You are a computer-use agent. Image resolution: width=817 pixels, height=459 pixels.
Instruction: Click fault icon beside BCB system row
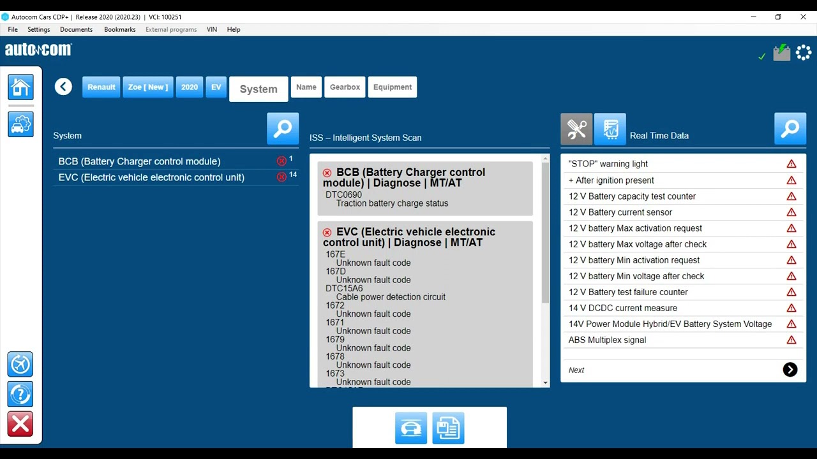[x=281, y=161]
